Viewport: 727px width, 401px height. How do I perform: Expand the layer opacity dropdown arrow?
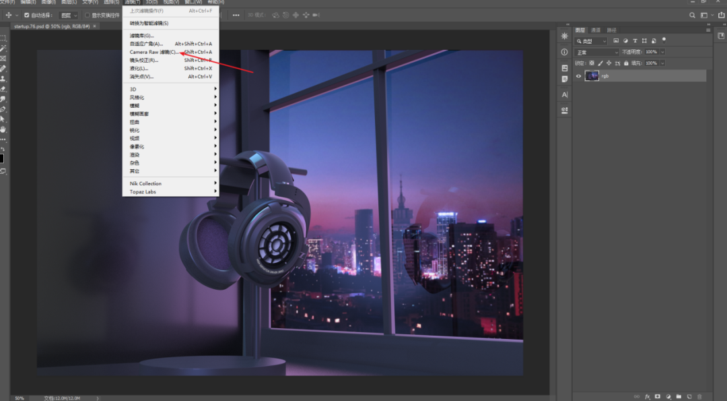click(x=662, y=52)
